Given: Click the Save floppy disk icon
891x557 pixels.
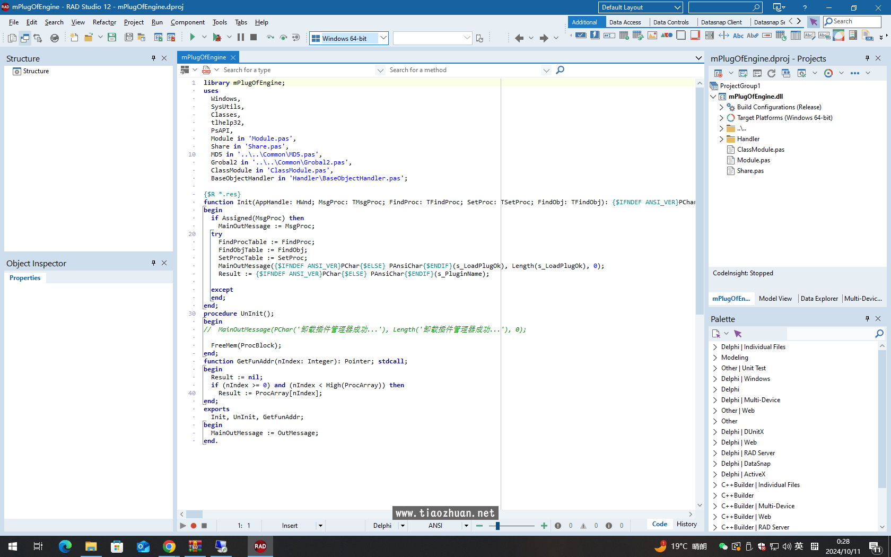Looking at the screenshot, I should point(112,37).
